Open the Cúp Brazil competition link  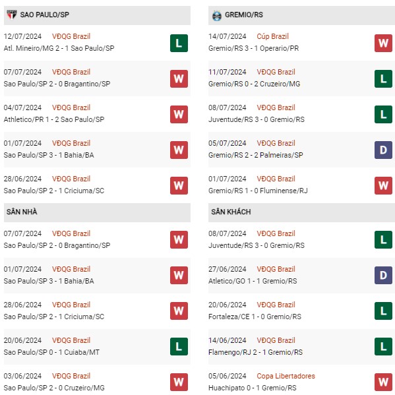point(272,36)
